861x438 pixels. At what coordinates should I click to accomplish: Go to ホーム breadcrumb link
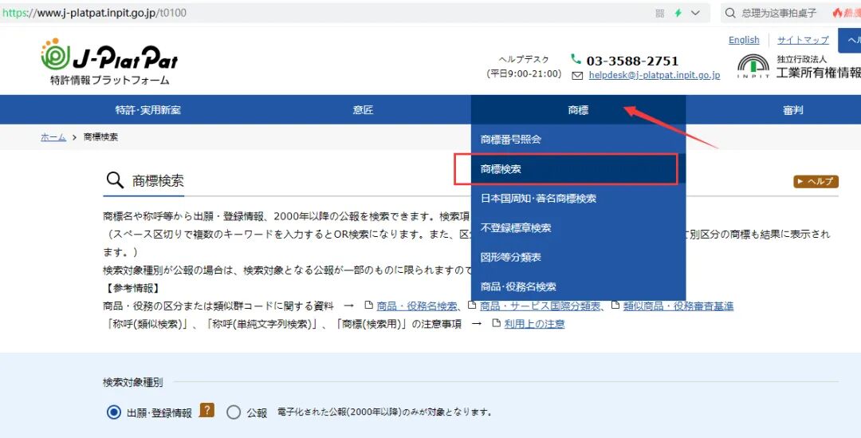coord(53,137)
